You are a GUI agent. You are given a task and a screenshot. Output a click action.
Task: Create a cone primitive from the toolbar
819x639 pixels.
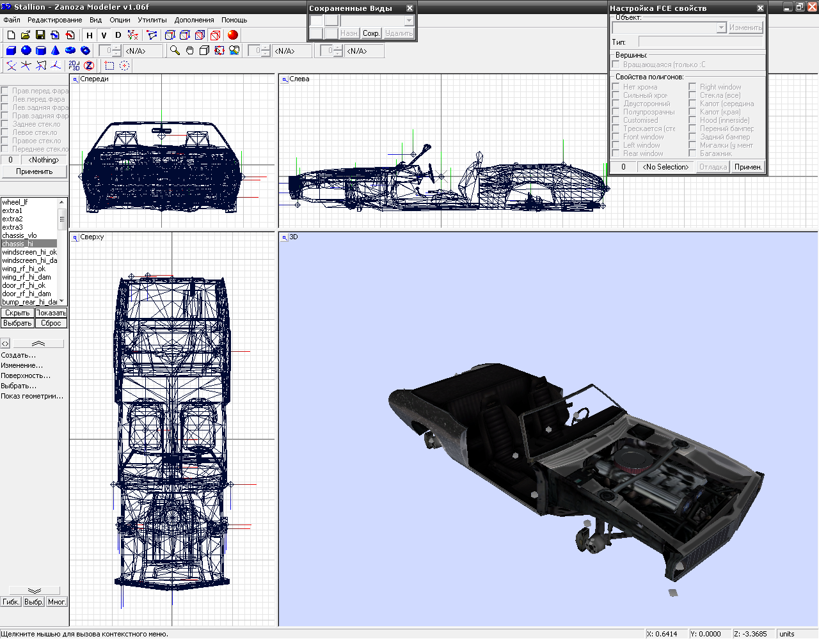pos(56,51)
